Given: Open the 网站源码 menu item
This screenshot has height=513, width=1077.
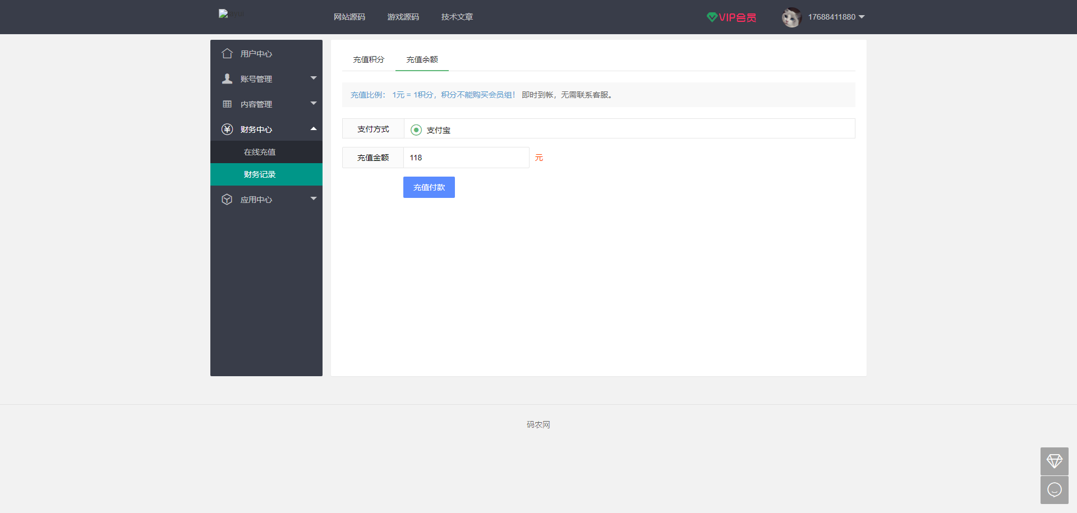Looking at the screenshot, I should (349, 17).
